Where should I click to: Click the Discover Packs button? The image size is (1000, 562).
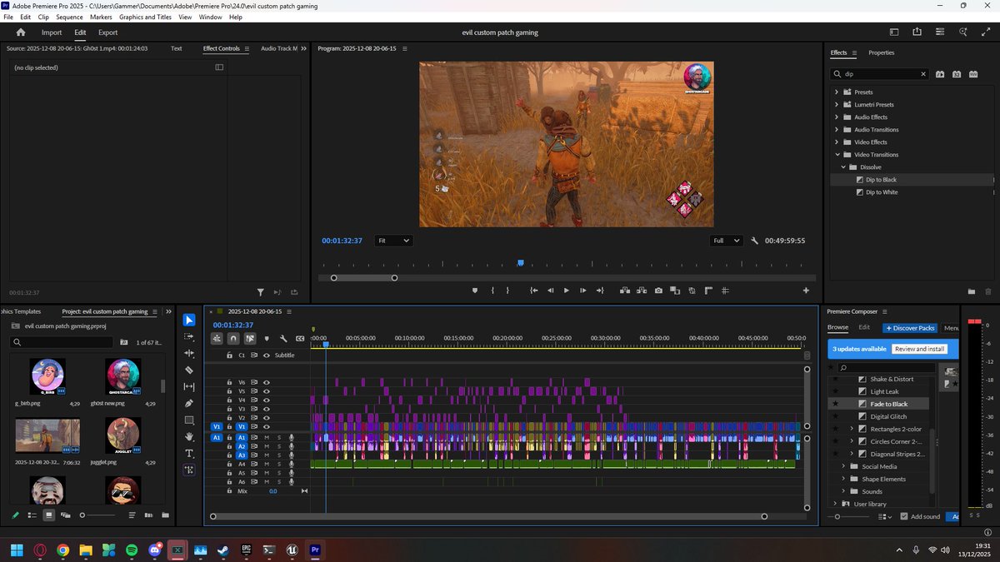coord(910,328)
